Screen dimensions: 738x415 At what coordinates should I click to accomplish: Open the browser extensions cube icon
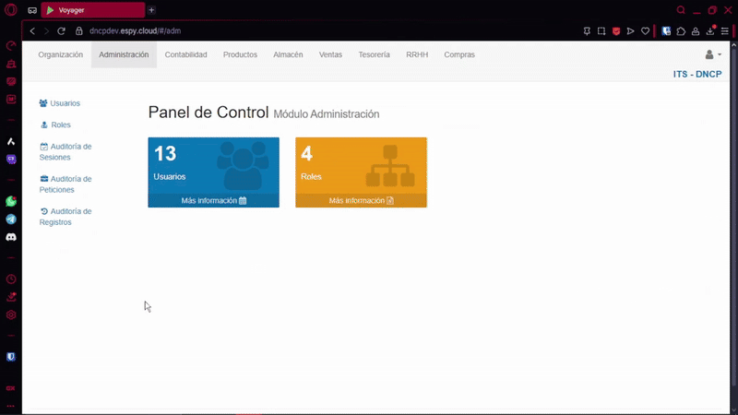tap(681, 31)
